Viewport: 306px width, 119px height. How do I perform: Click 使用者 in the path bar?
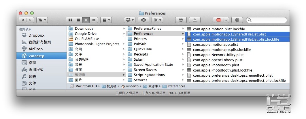[x=109, y=86]
